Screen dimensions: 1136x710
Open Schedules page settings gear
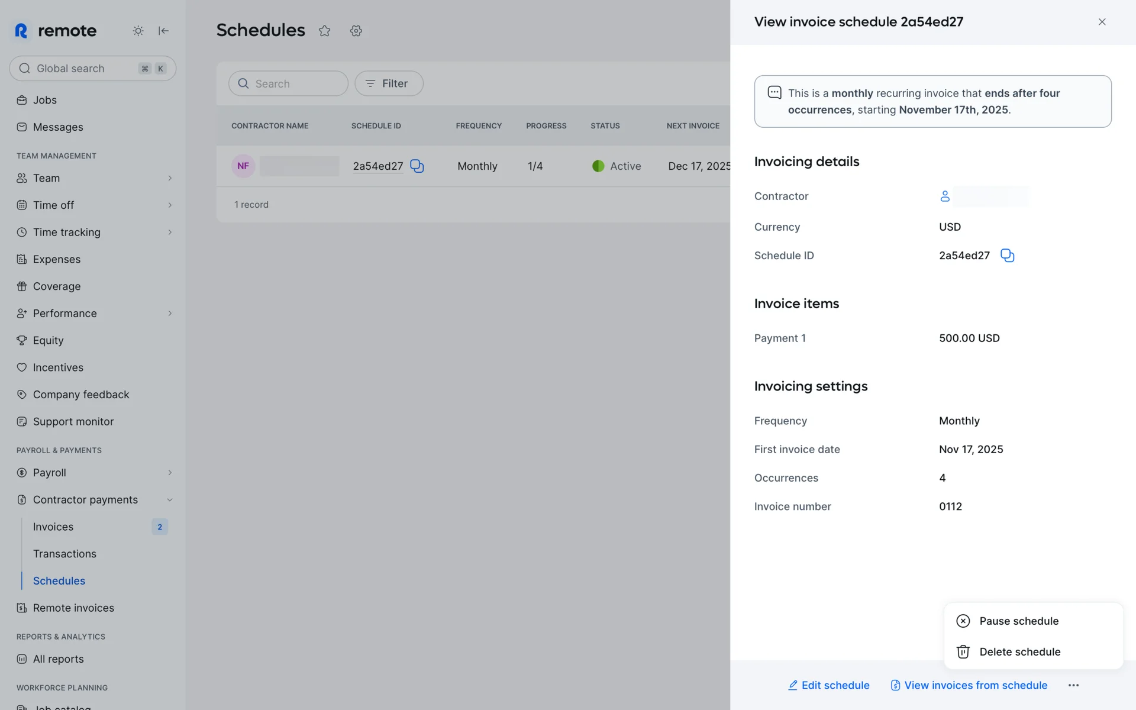[x=356, y=31]
